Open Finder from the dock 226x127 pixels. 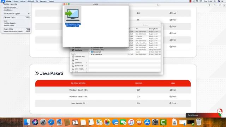[27, 122]
